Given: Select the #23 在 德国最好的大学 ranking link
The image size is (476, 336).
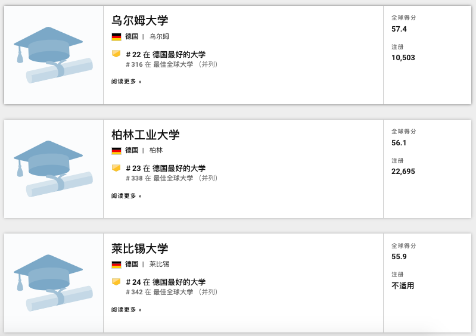Looking at the screenshot, I should pos(166,169).
